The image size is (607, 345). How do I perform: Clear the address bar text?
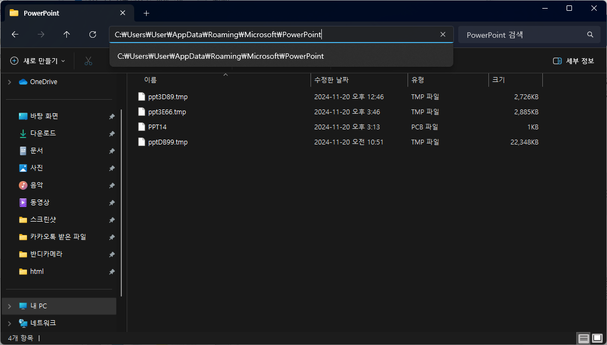tap(443, 34)
